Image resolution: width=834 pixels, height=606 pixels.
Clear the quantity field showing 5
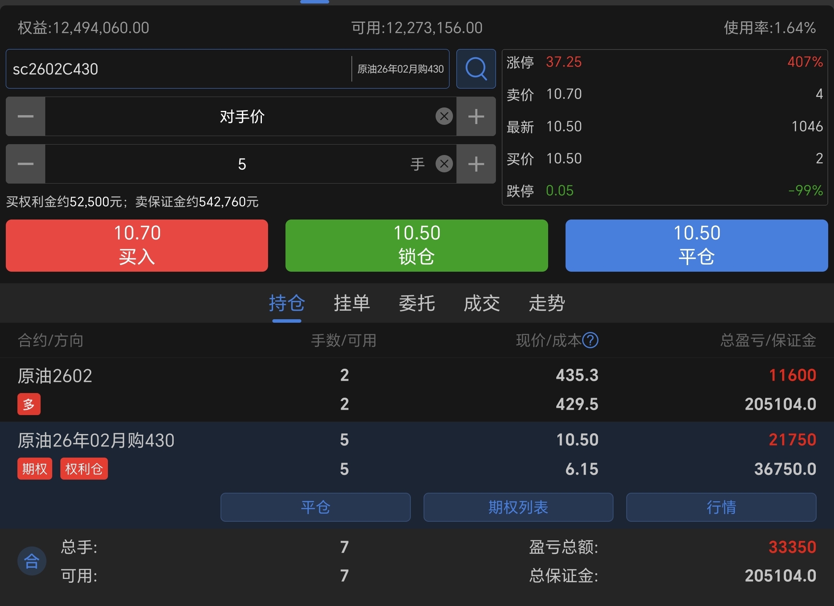click(x=444, y=164)
